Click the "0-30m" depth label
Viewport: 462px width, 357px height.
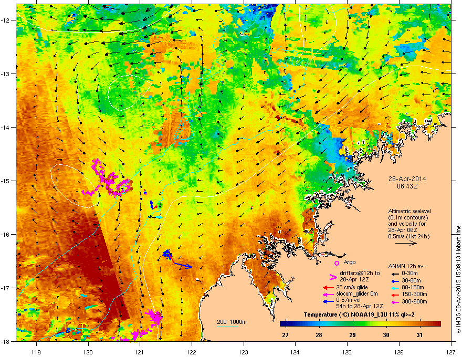click(x=410, y=274)
